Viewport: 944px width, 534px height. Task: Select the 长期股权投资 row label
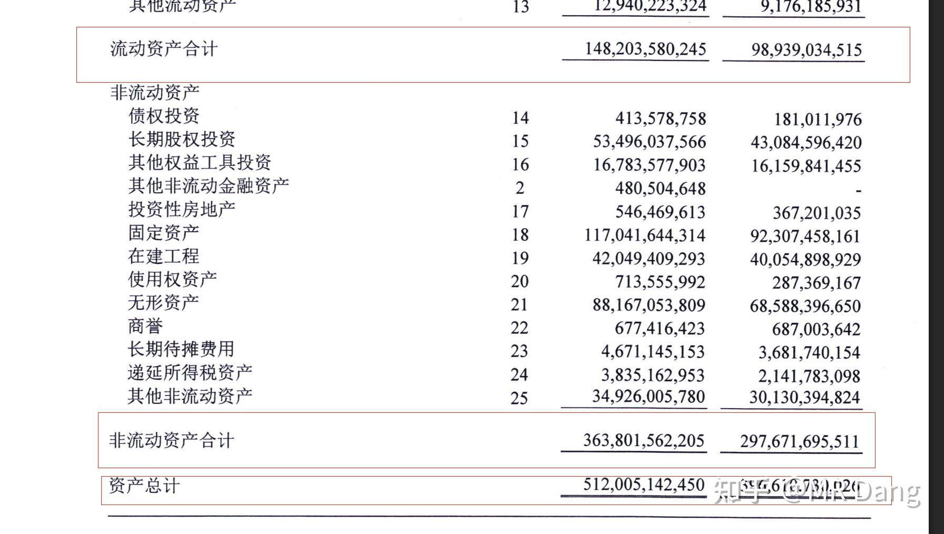point(182,139)
